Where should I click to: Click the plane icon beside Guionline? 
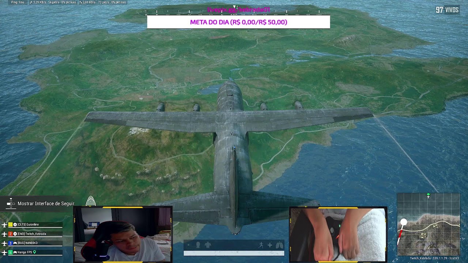(4, 225)
